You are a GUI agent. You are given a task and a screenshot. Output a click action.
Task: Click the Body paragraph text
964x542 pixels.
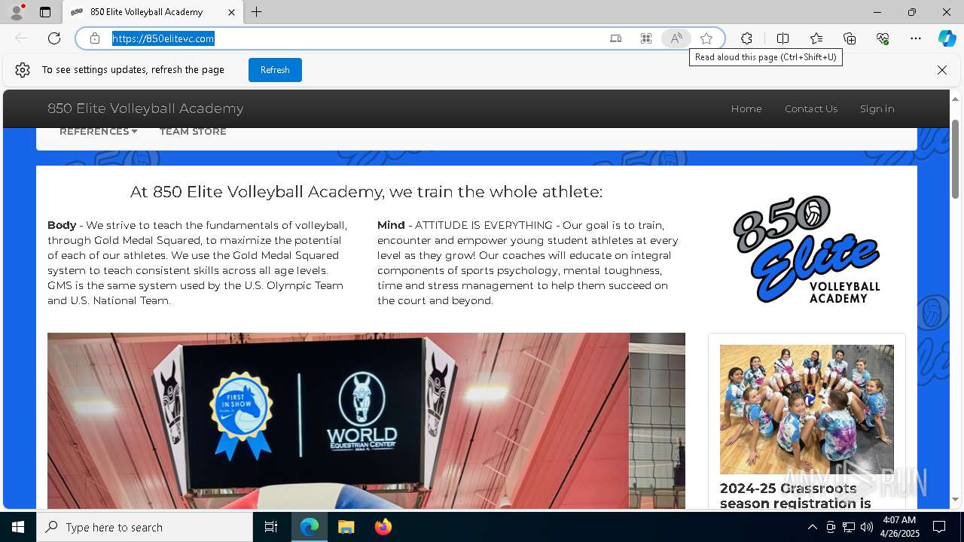197,263
